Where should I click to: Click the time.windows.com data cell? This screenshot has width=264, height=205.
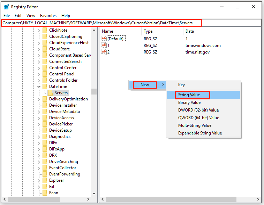tap(203, 46)
